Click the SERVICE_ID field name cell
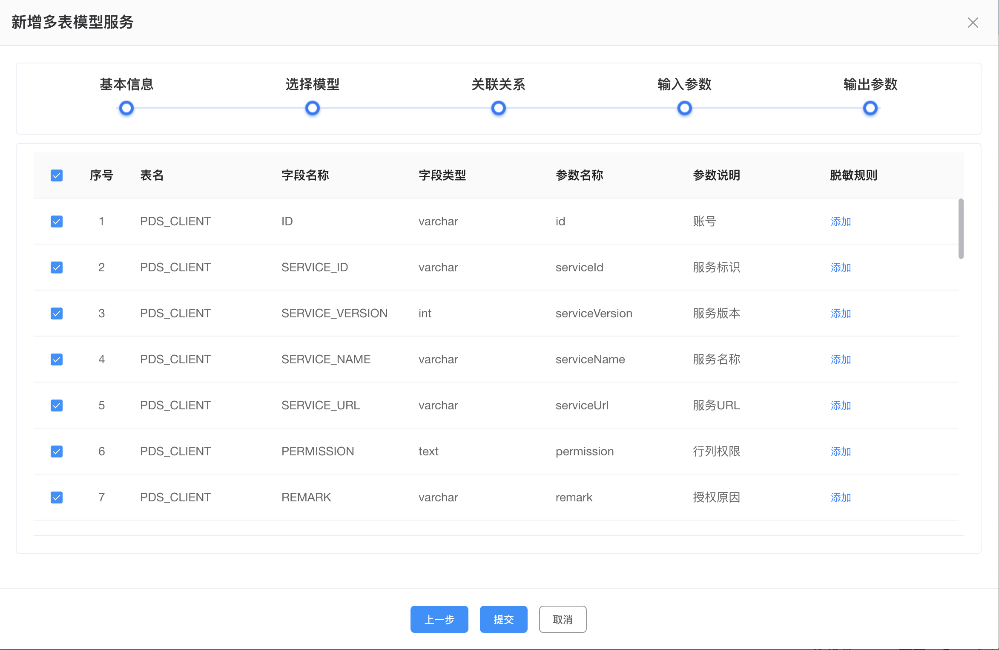This screenshot has width=999, height=650. tap(315, 267)
